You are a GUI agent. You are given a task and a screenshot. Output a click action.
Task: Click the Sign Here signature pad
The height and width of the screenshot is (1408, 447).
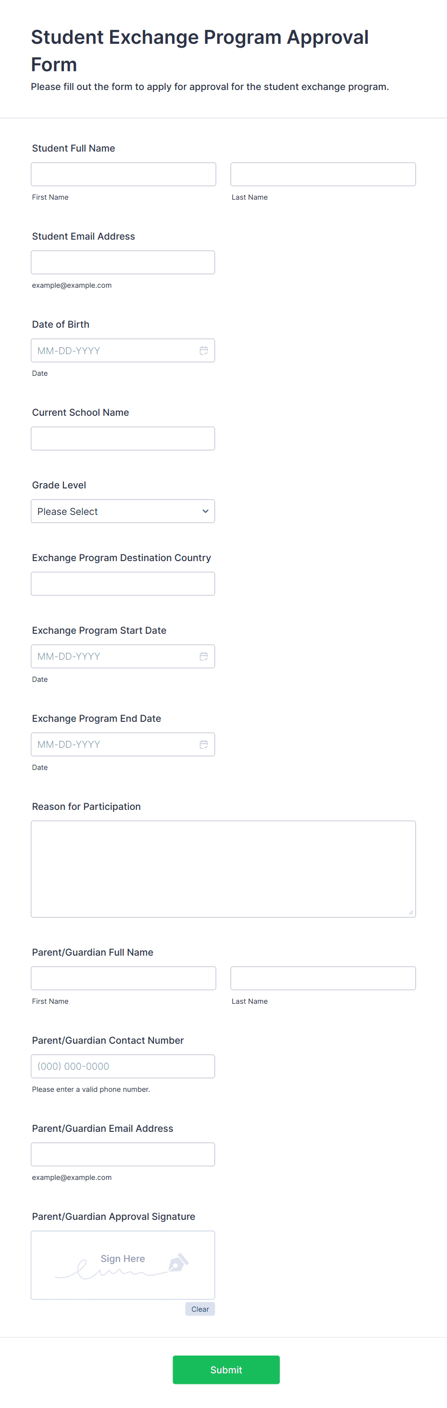coord(123,1266)
